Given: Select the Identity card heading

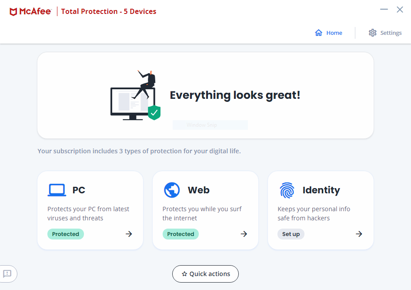Looking at the screenshot, I should click(321, 190).
